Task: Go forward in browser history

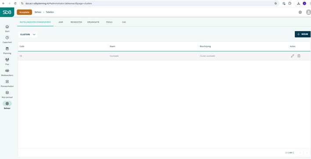Action: pyautogui.click(x=9, y=4)
